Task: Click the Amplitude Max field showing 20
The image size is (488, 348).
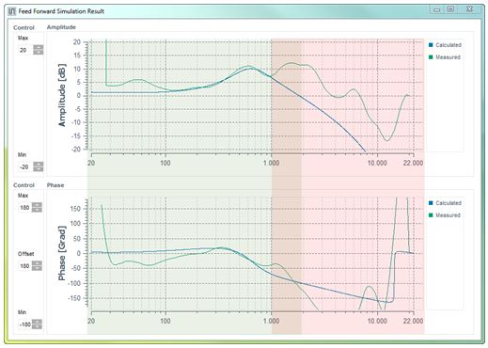Action: (24, 50)
